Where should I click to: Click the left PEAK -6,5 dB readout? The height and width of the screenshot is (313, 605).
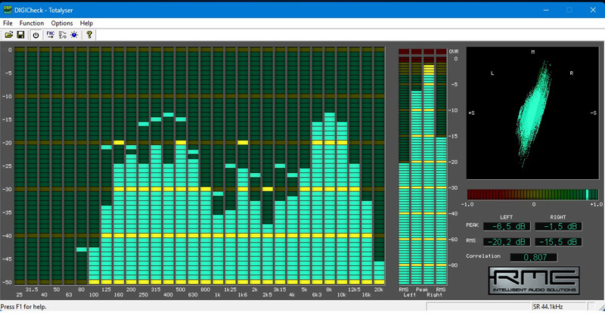(x=506, y=226)
